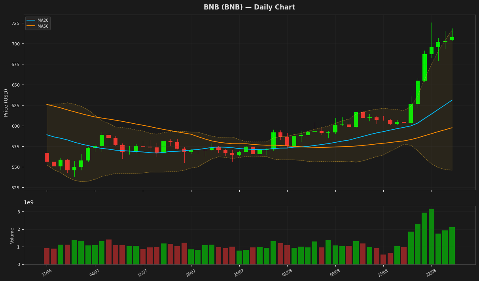Click the 01/08 date label
Image resolution: width=479 pixels, height=281 pixels.
pyautogui.click(x=287, y=273)
